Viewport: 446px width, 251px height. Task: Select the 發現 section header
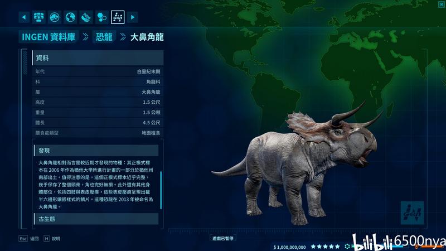(96, 151)
